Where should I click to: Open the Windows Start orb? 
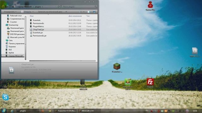pyautogui.click(x=3, y=111)
